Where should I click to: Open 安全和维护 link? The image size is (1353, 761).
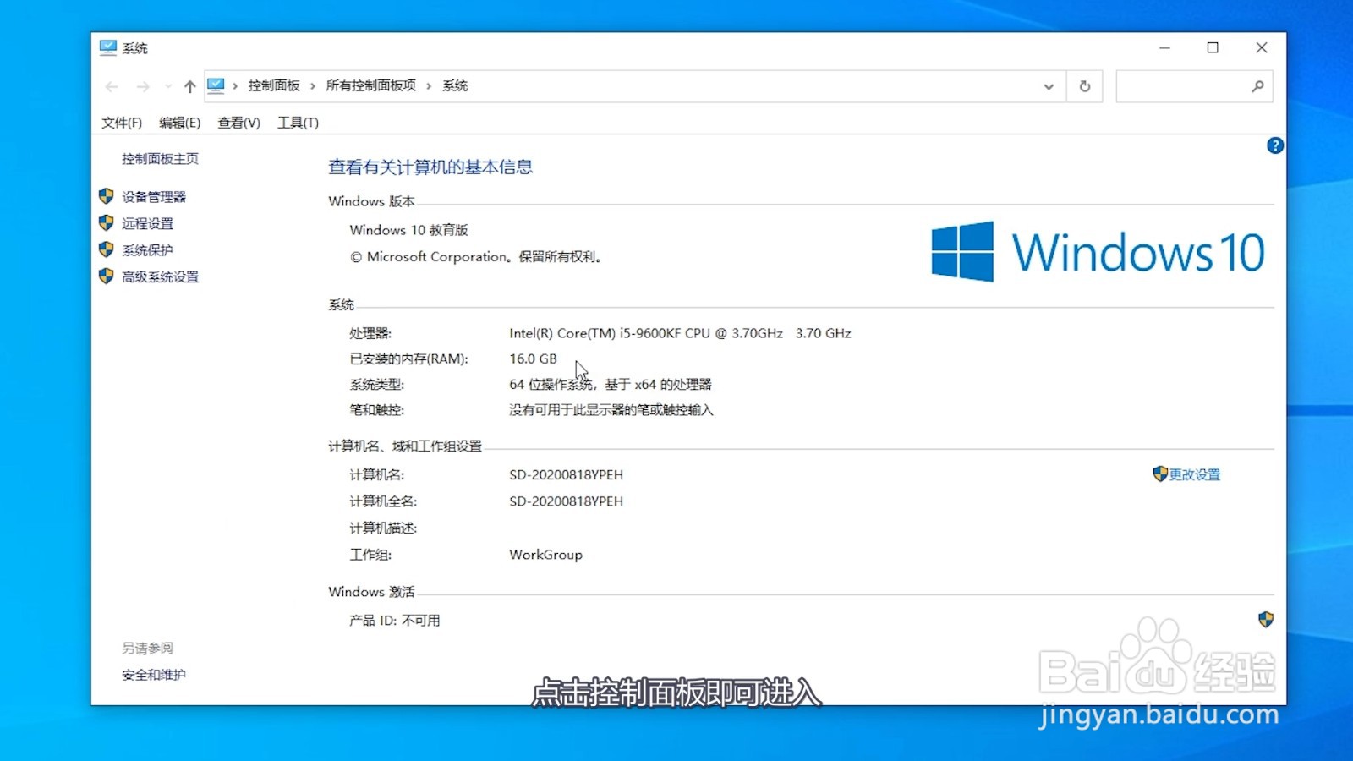[x=154, y=675]
